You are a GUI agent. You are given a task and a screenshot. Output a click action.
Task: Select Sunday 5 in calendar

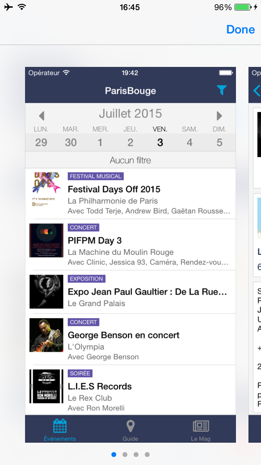[219, 142]
